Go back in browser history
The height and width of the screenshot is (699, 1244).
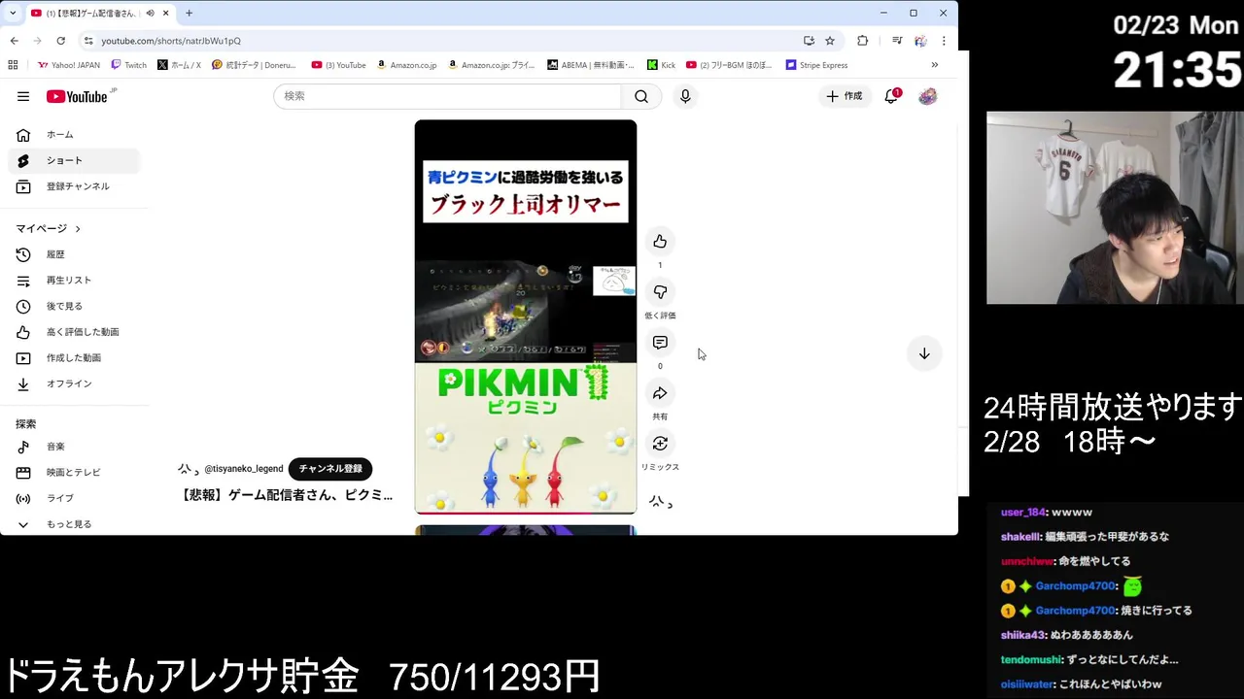(x=14, y=41)
